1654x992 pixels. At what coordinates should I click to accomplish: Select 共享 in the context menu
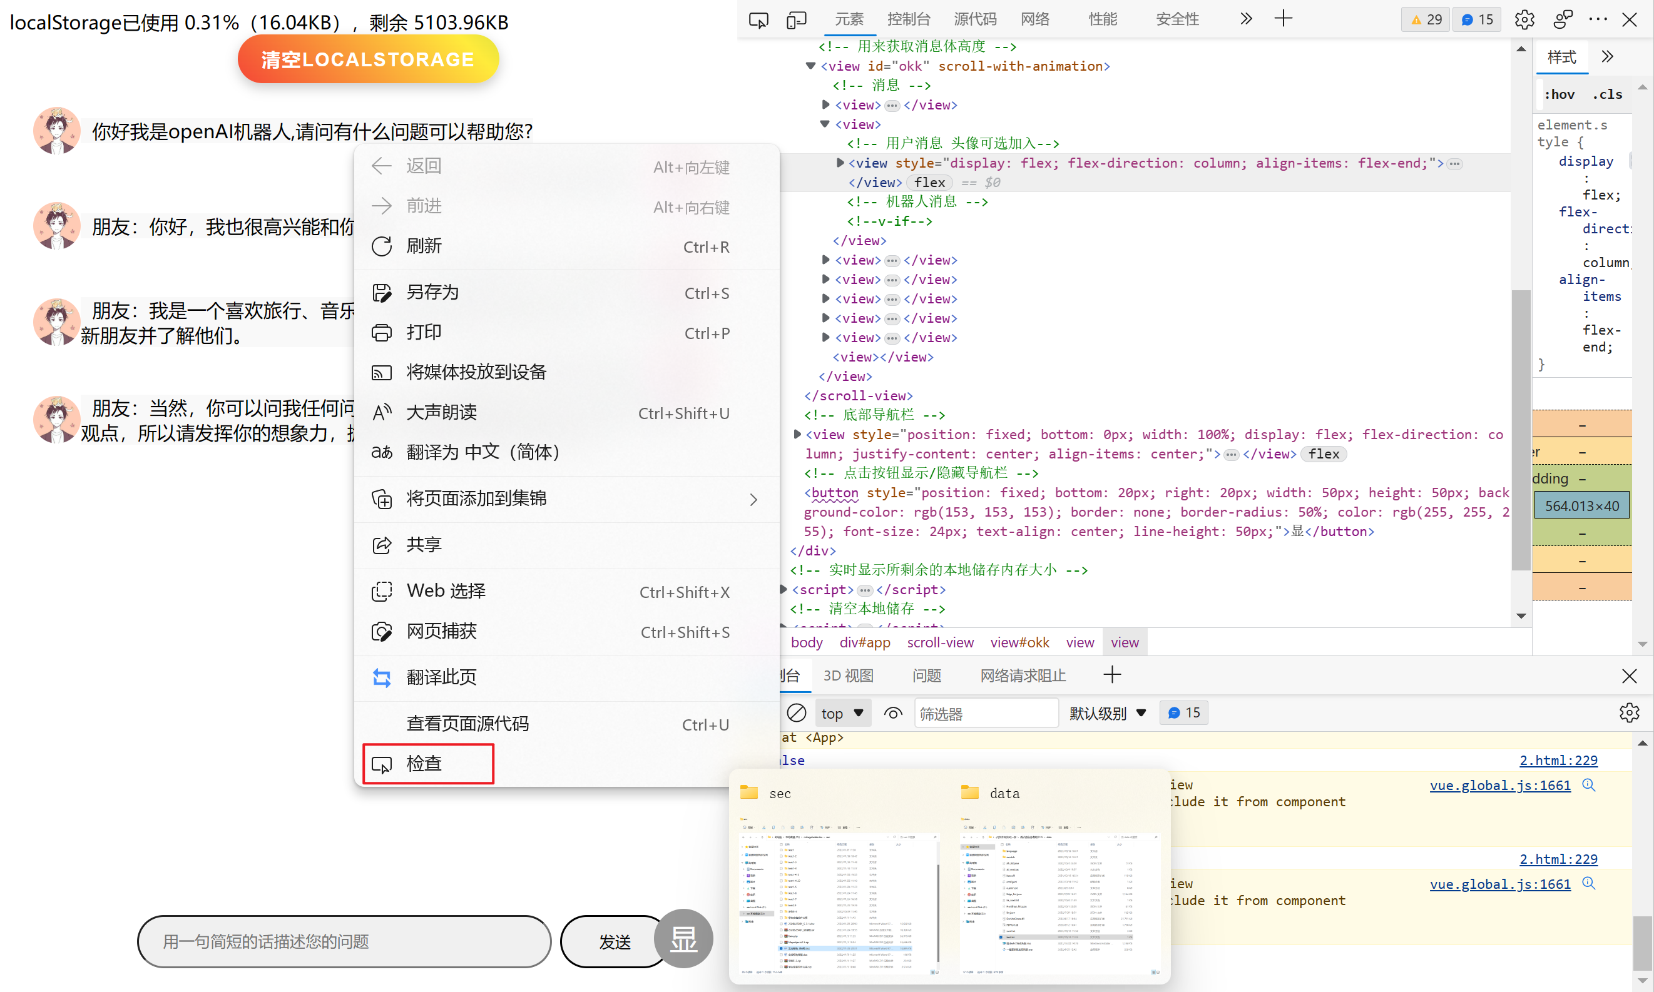(x=566, y=545)
